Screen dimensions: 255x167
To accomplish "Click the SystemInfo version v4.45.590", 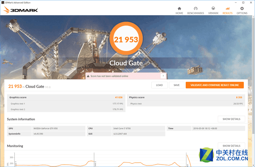I will tap(38, 134).
